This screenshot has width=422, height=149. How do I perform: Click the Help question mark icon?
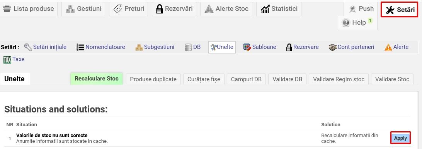click(345, 23)
